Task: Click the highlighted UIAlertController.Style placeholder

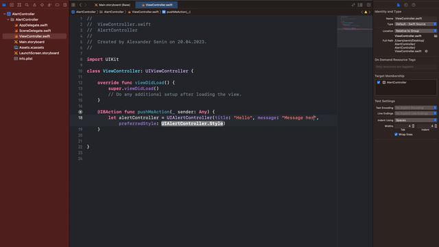Action: [x=192, y=123]
